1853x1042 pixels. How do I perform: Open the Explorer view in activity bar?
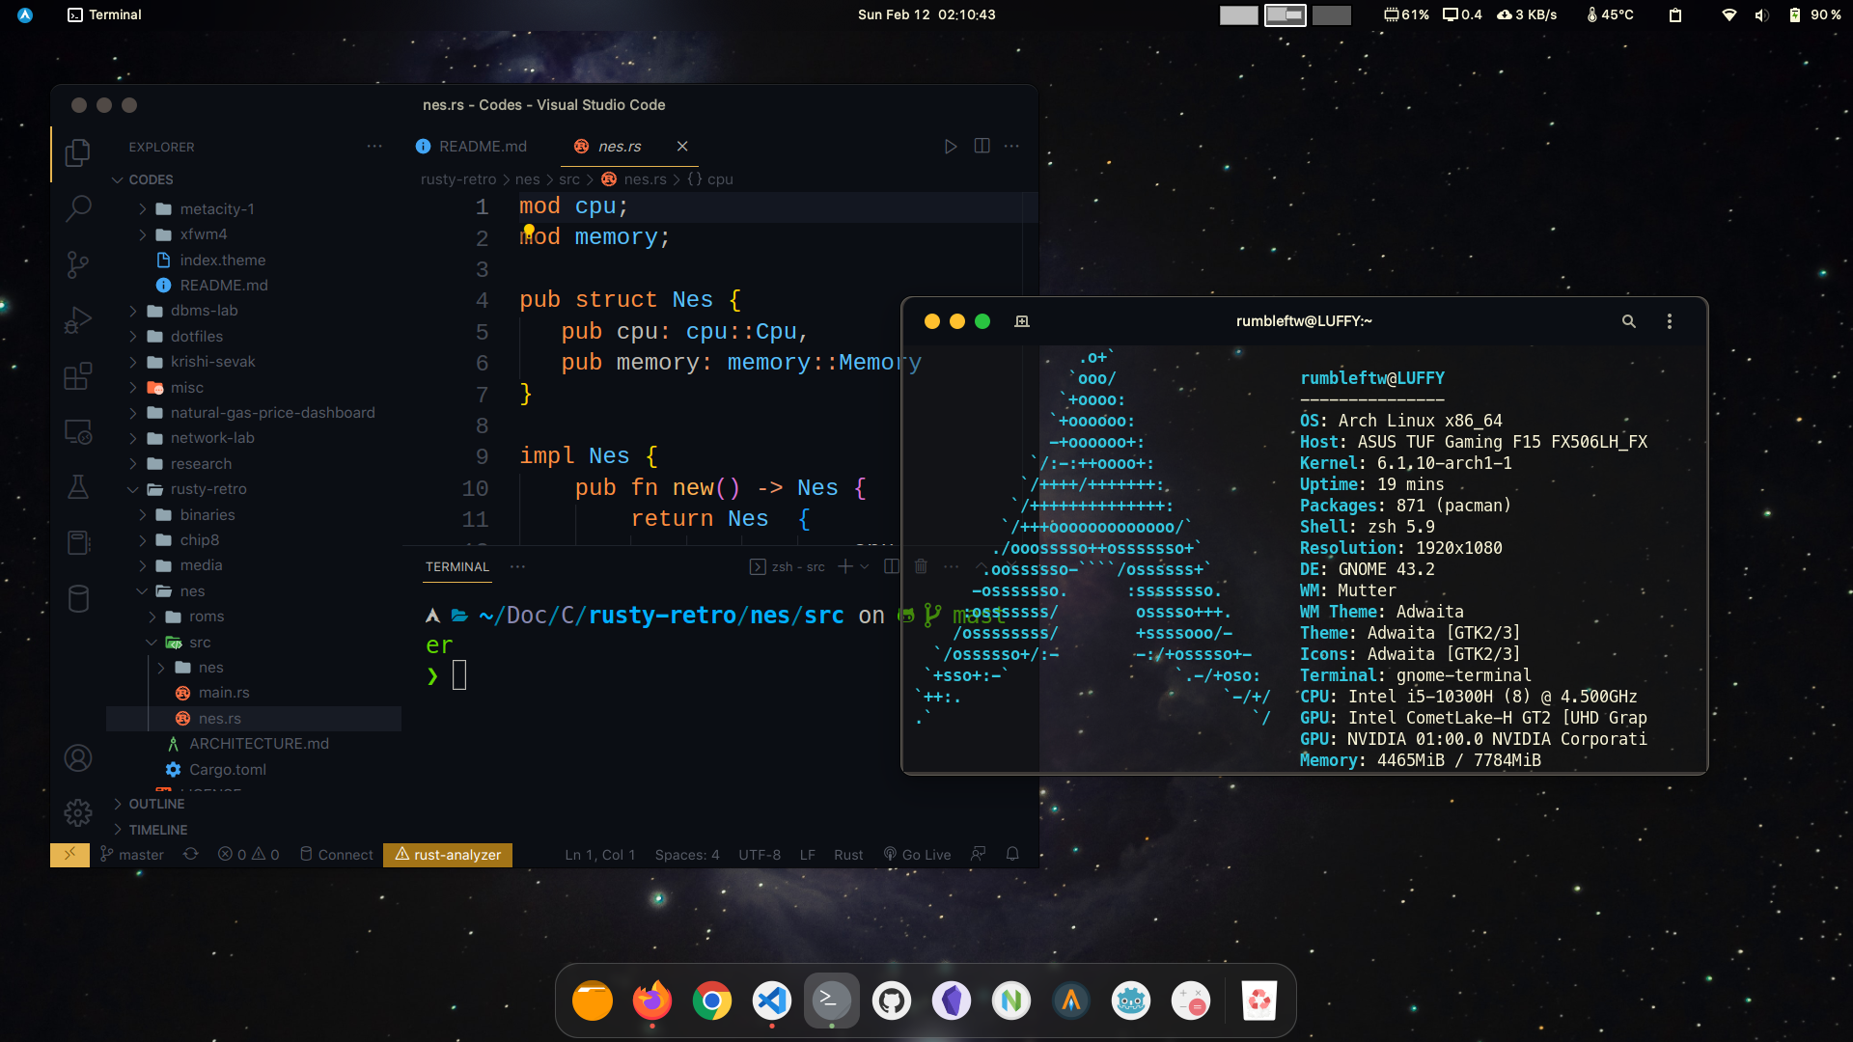[x=78, y=152]
